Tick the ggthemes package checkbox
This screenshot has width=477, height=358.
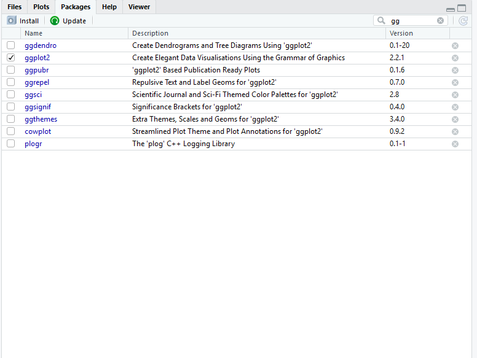[x=10, y=119]
